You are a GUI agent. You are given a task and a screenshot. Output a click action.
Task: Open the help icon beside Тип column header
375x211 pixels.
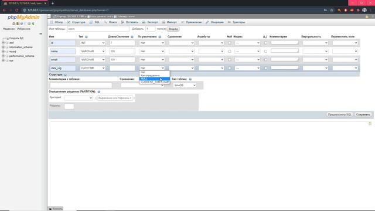coord(86,36)
